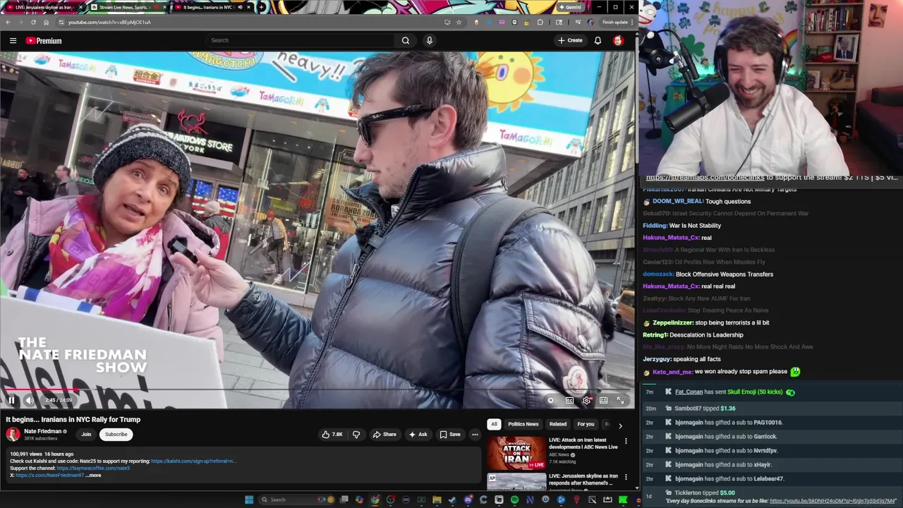The width and height of the screenshot is (903, 508).
Task: Open File Explorer from the taskbar
Action: (x=437, y=500)
